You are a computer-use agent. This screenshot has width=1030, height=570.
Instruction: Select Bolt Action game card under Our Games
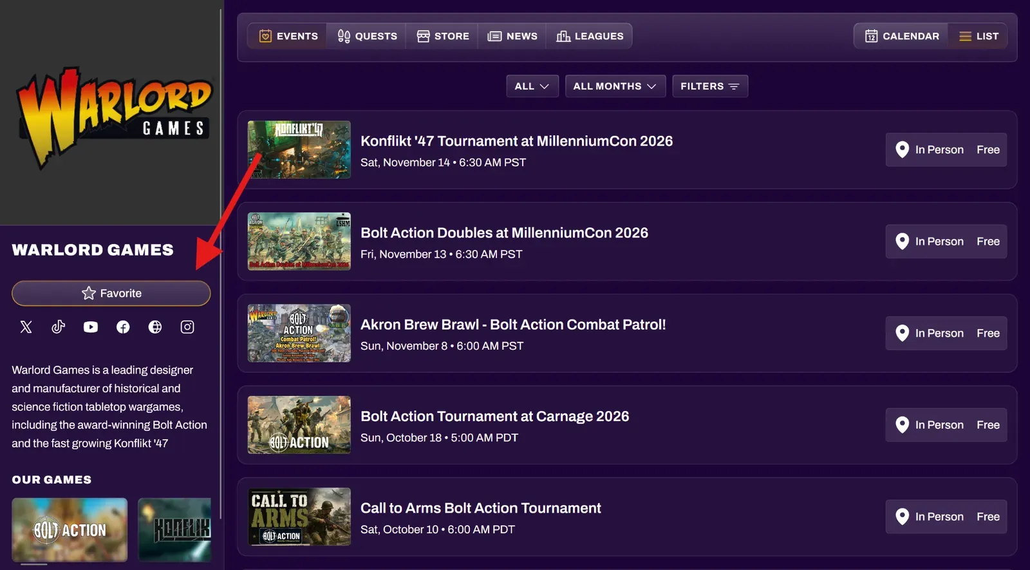pyautogui.click(x=70, y=530)
